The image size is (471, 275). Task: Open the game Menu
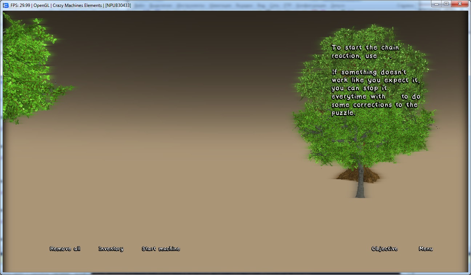click(x=426, y=249)
